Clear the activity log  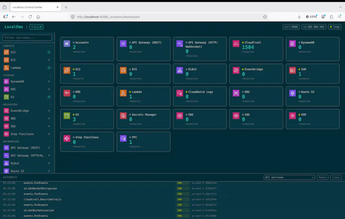336,178
